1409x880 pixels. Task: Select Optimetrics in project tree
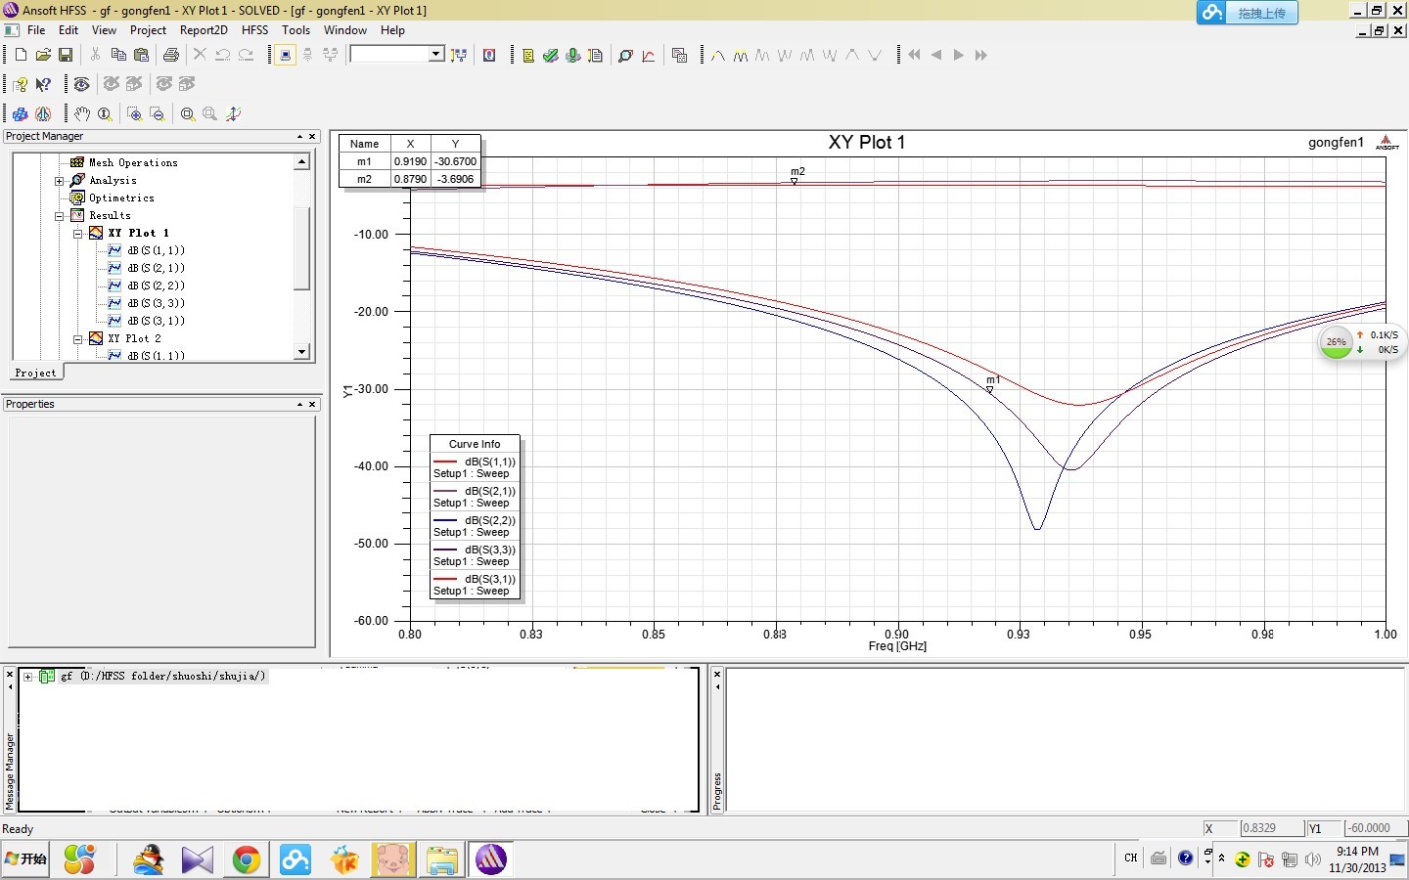point(121,198)
